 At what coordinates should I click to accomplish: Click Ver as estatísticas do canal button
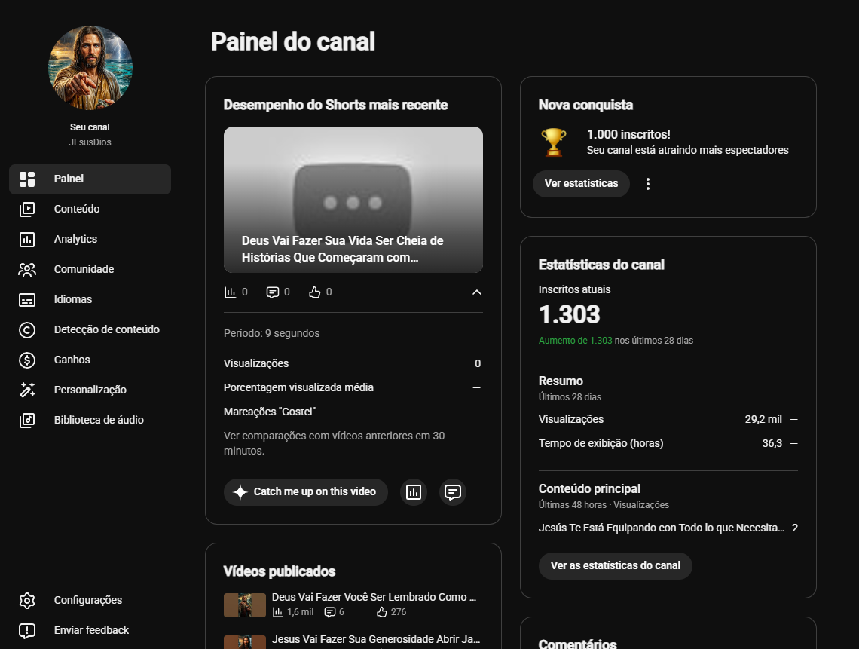point(615,565)
